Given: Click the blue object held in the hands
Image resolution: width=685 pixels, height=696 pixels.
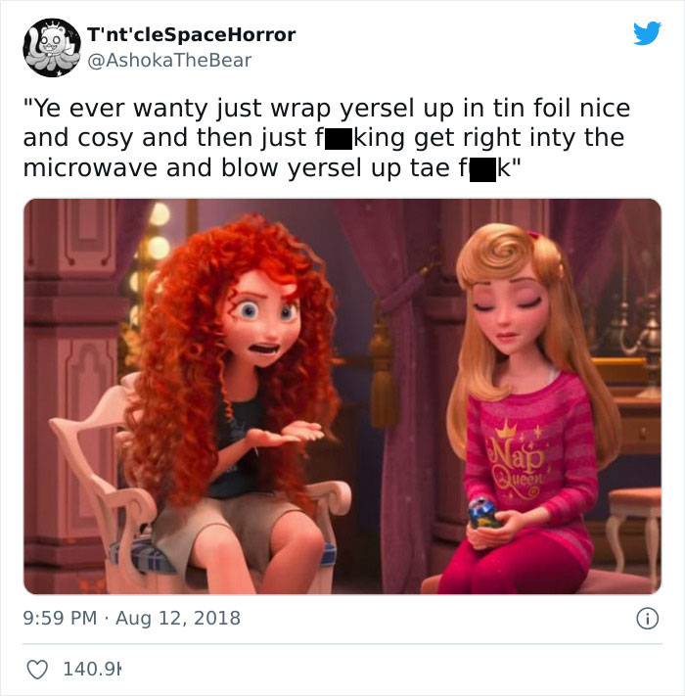Looking at the screenshot, I should coord(483,513).
